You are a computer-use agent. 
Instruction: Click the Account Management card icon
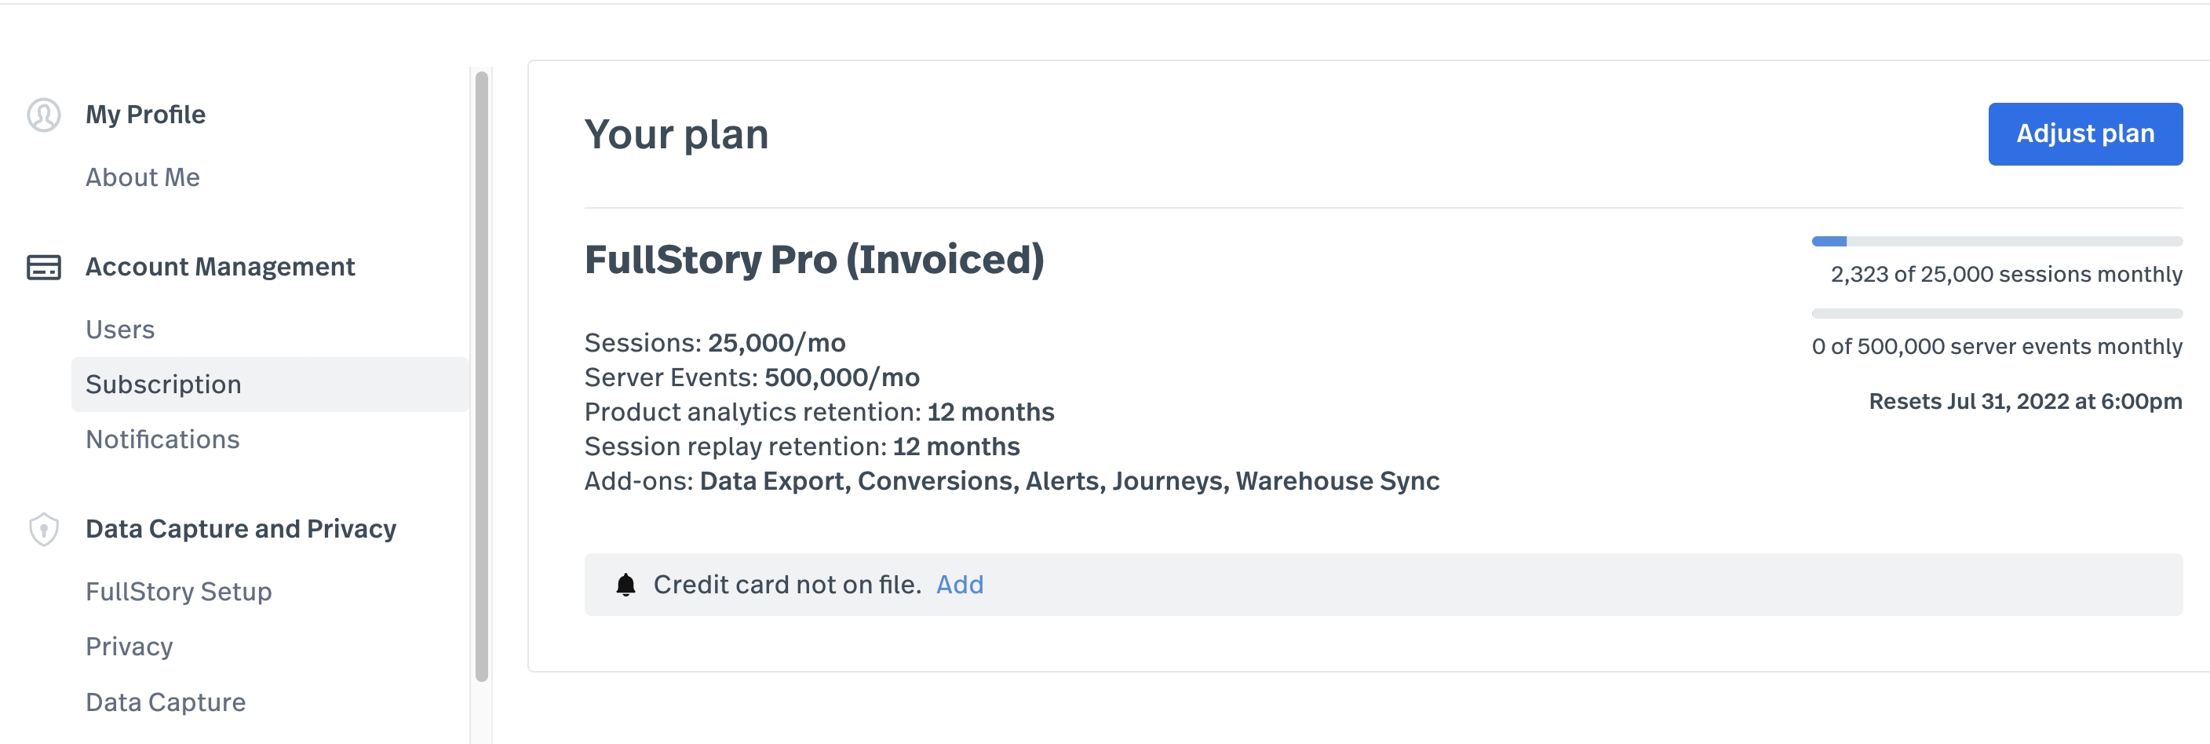click(x=44, y=267)
